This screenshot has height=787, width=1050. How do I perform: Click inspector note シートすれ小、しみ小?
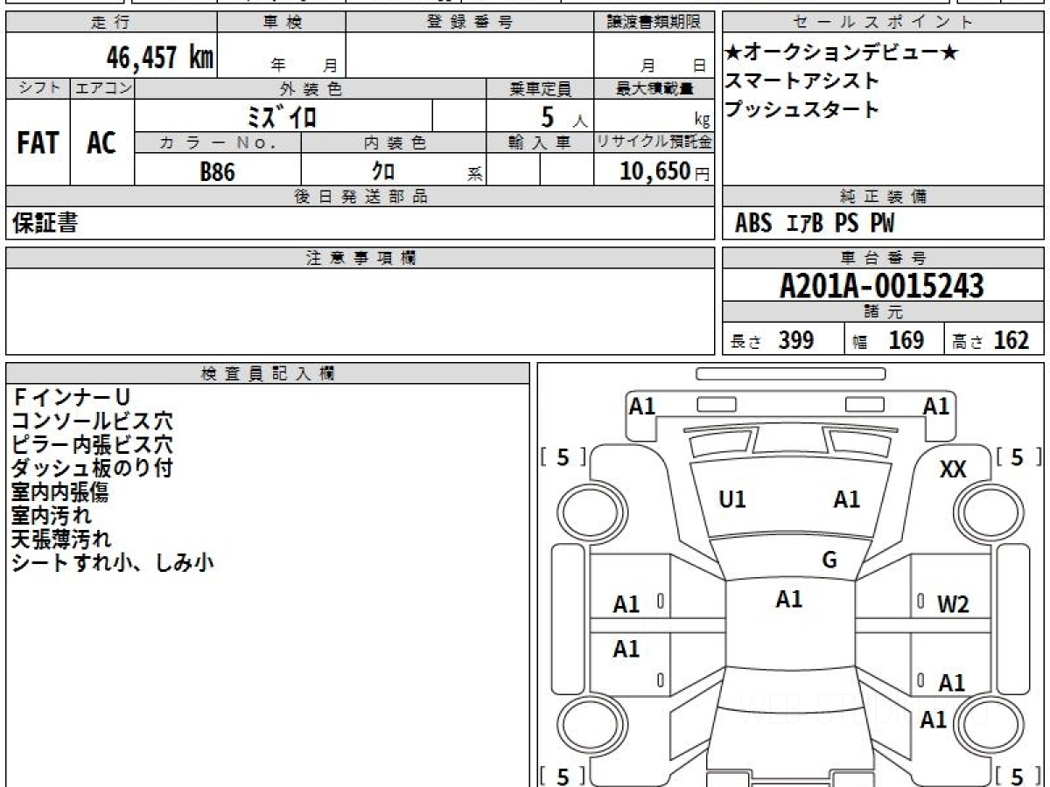coord(113,563)
